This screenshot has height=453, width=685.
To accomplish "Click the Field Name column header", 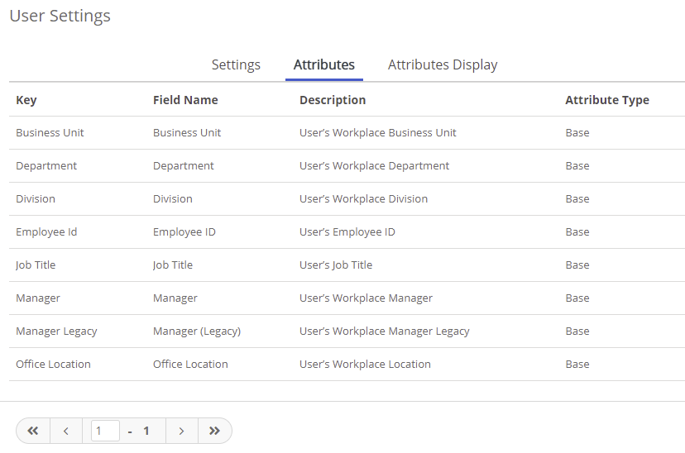I will (x=185, y=100).
